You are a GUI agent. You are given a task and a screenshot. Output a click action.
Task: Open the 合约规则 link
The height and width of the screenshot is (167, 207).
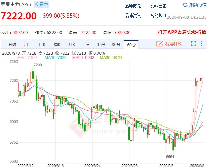pyautogui.click(x=158, y=16)
